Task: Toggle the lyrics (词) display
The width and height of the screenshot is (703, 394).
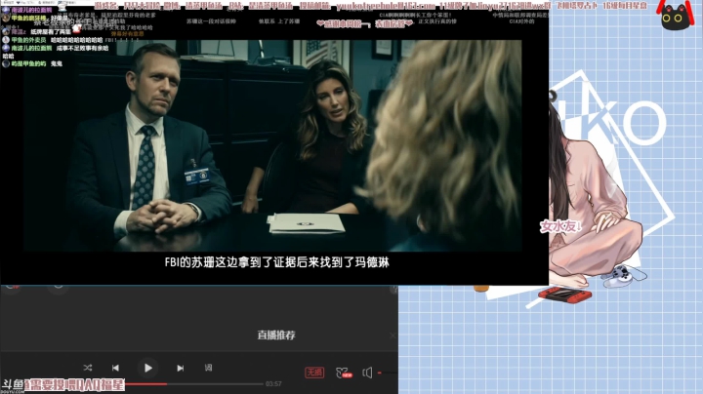Action: [x=209, y=368]
